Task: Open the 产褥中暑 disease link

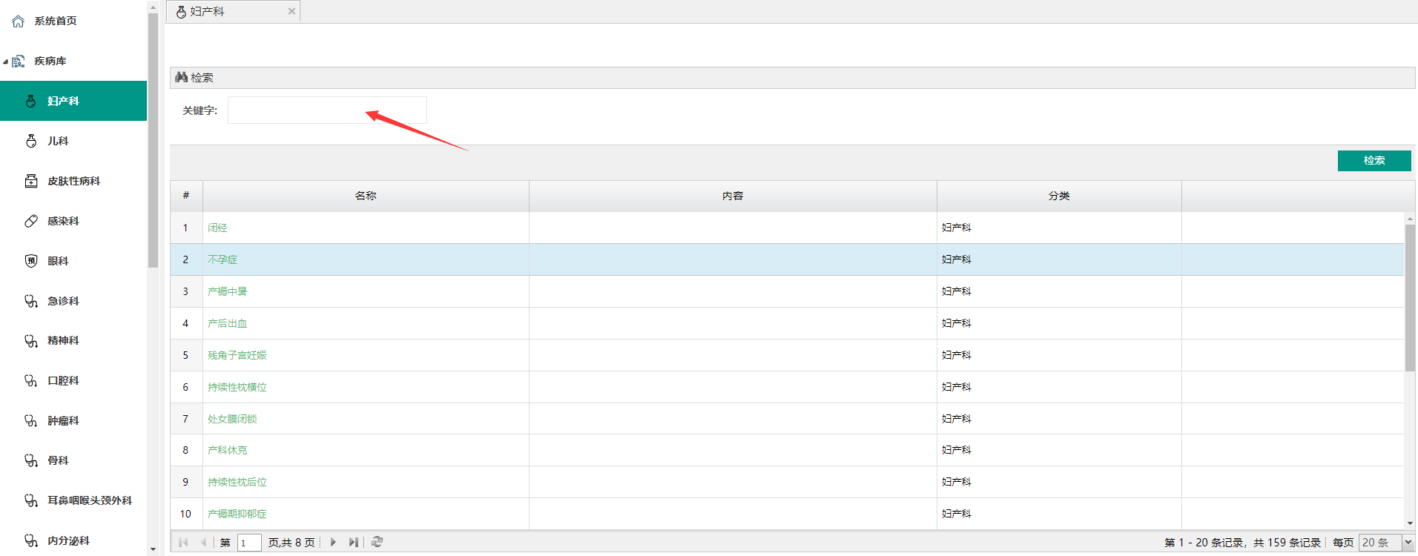Action: pyautogui.click(x=227, y=291)
